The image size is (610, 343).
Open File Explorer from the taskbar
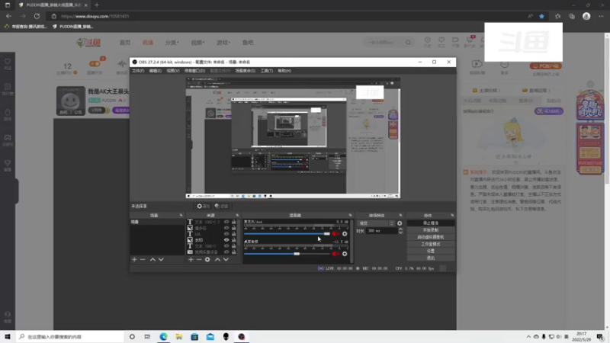pos(179,336)
